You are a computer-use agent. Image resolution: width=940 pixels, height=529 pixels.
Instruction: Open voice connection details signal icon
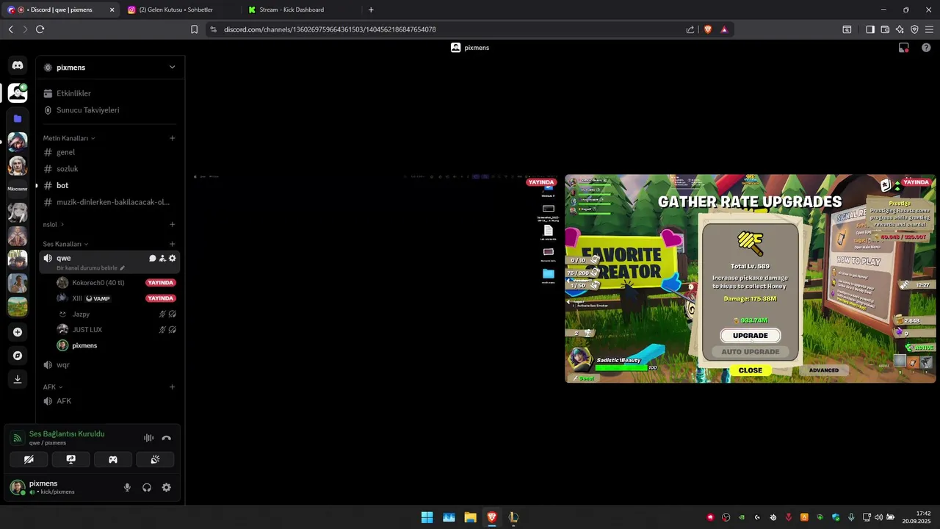pyautogui.click(x=17, y=438)
